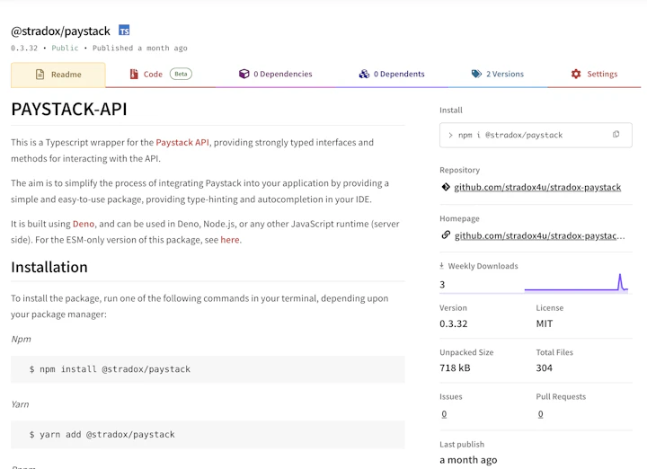Open the Deno link in description
Image resolution: width=647 pixels, height=469 pixels.
84,224
